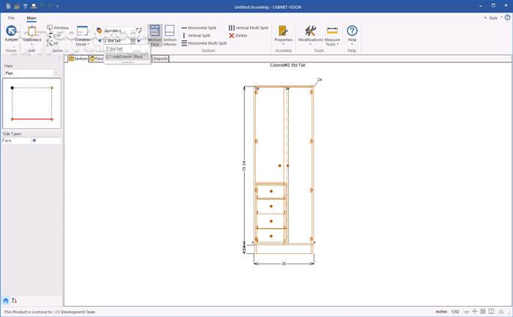Screen dimensions: 513x317
Task: Click the icon right of Standard dropdown
Action: (139, 31)
